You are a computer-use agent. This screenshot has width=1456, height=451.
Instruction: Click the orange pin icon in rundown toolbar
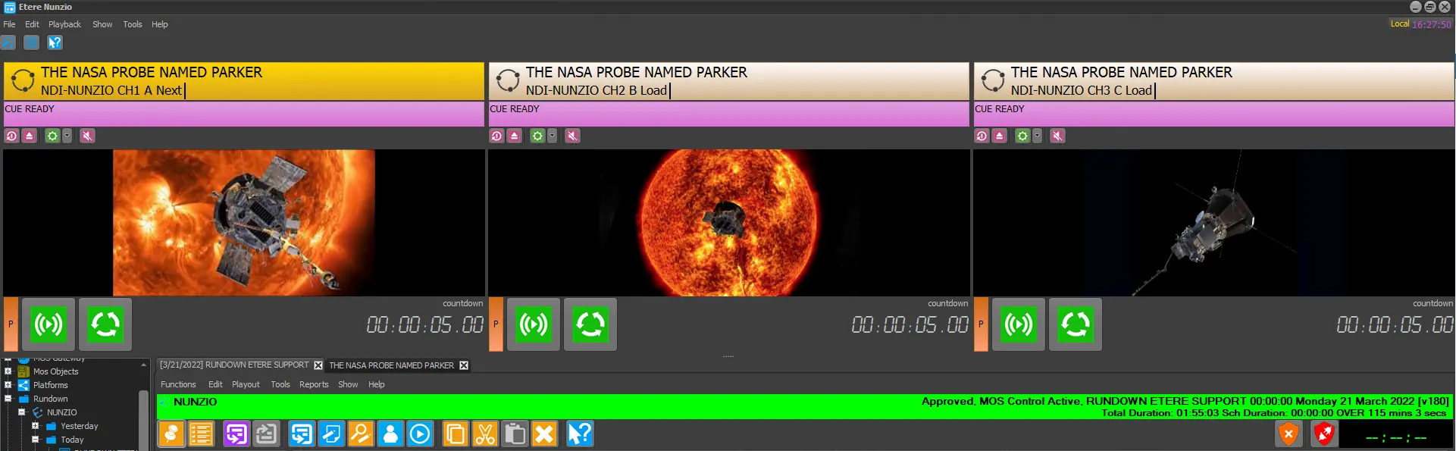[x=171, y=434]
